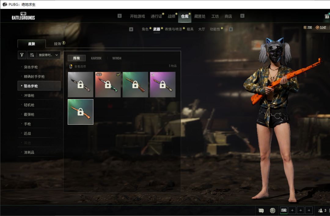The image size is (330, 216).
Task: Select the wooden rifle skin beside the purple one
Action: [x=135, y=85]
